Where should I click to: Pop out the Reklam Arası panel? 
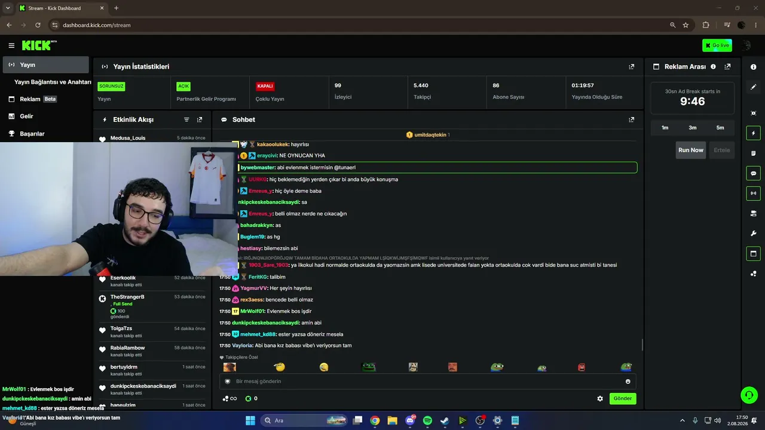point(727,67)
